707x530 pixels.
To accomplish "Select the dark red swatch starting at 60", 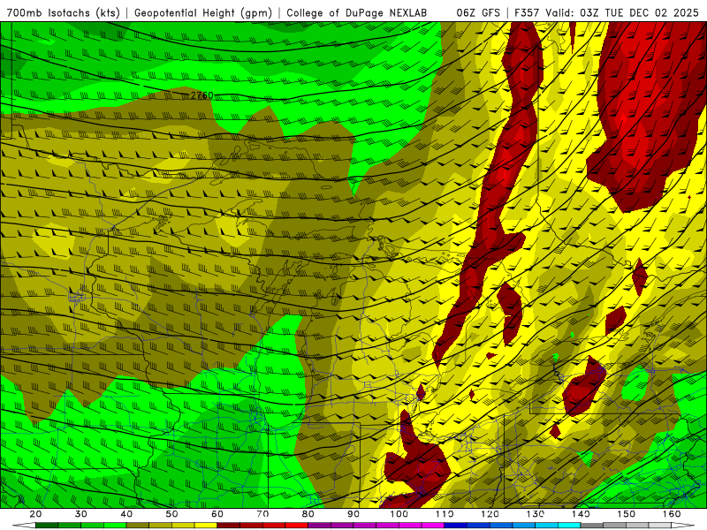I will click(229, 526).
